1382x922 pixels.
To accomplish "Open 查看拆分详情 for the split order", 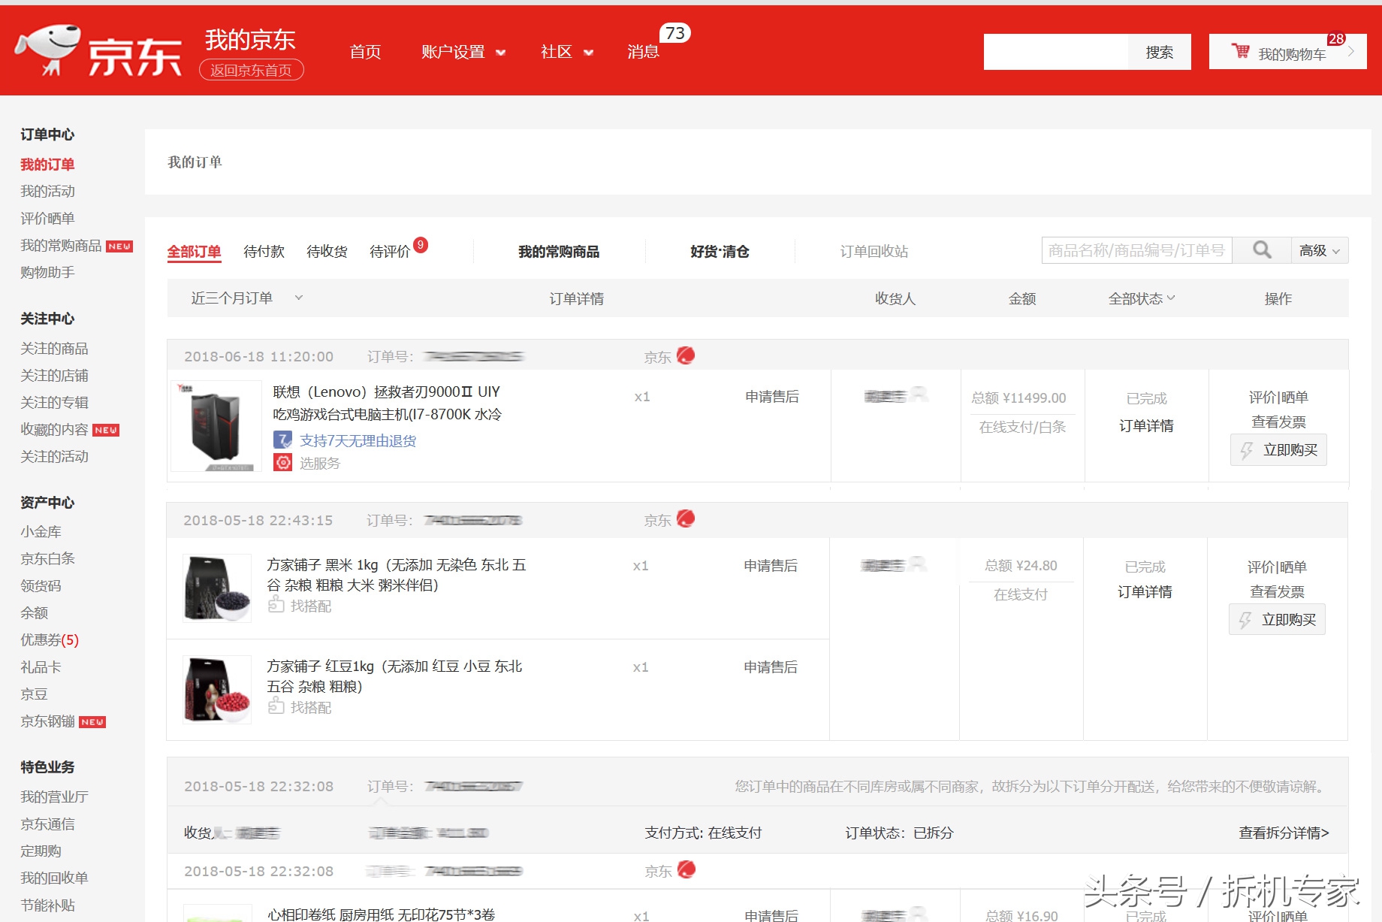I will [1281, 833].
